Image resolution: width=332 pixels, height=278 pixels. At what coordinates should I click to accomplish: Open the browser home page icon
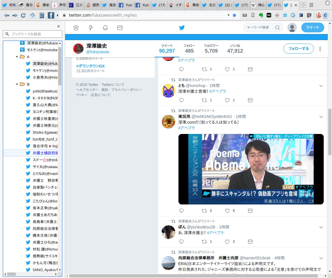[32, 15]
